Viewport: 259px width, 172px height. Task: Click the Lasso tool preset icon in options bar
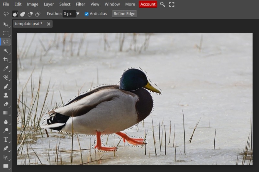click(6, 14)
